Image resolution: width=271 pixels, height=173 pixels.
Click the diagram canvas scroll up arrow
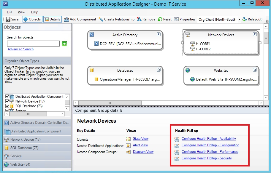click(266, 26)
